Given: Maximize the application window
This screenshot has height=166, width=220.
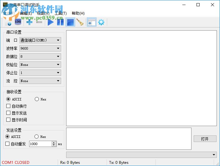Looking at the screenshot, I should (198, 5).
